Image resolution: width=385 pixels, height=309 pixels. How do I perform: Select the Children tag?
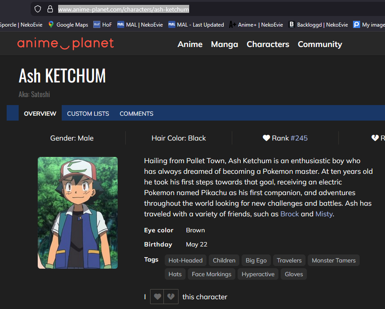coord(224,260)
